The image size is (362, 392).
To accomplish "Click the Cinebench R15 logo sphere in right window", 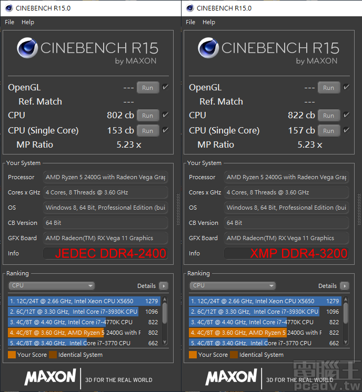I will pyautogui.click(x=208, y=48).
